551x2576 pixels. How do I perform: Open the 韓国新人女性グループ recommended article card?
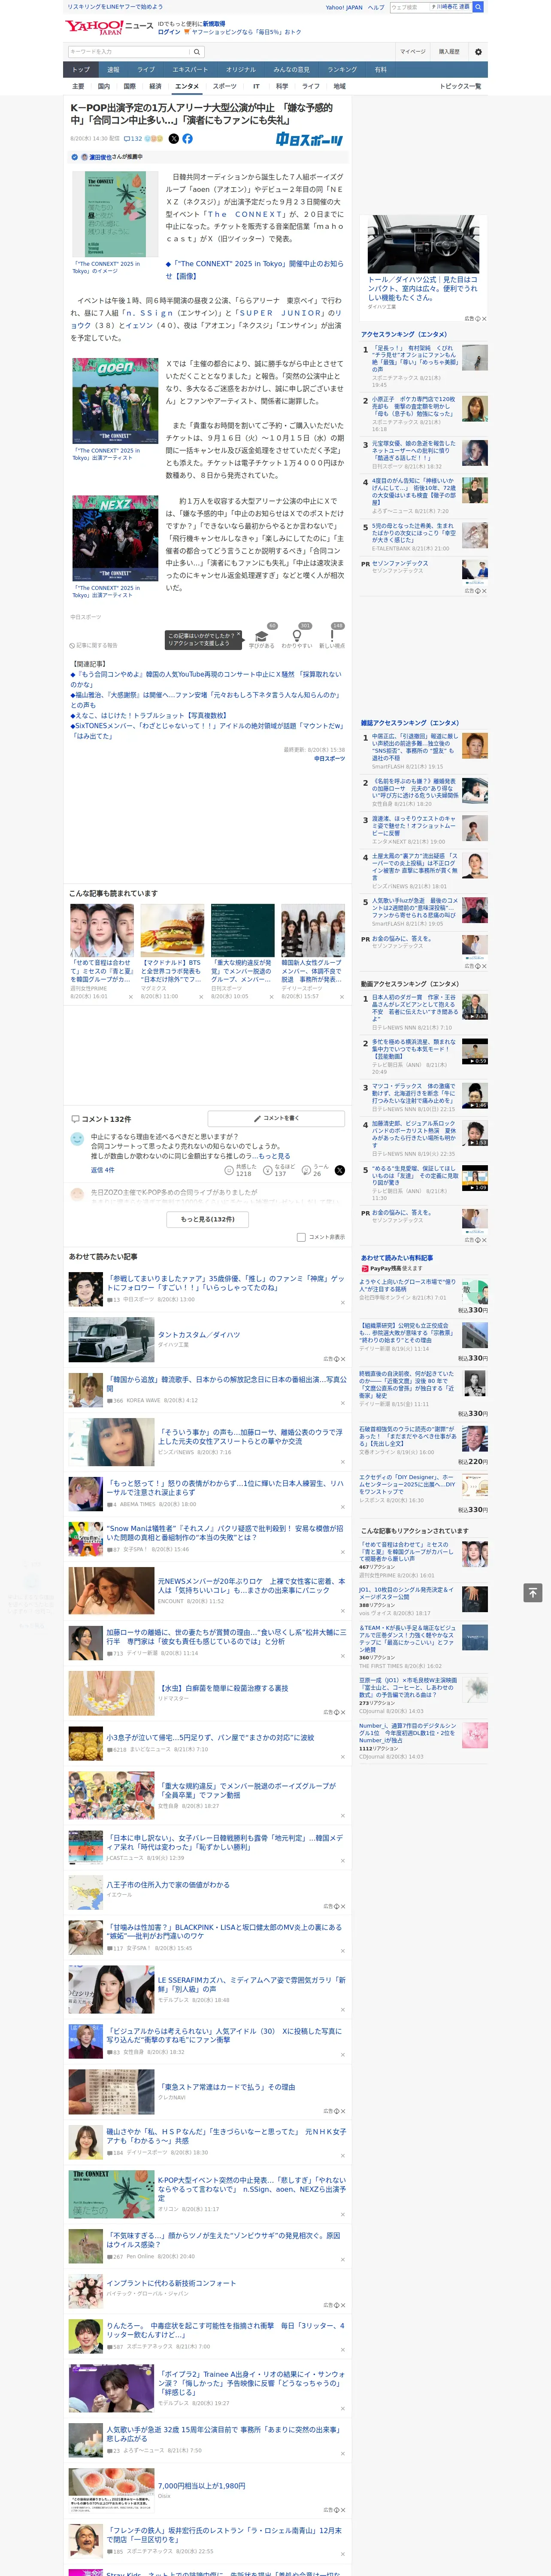[313, 951]
